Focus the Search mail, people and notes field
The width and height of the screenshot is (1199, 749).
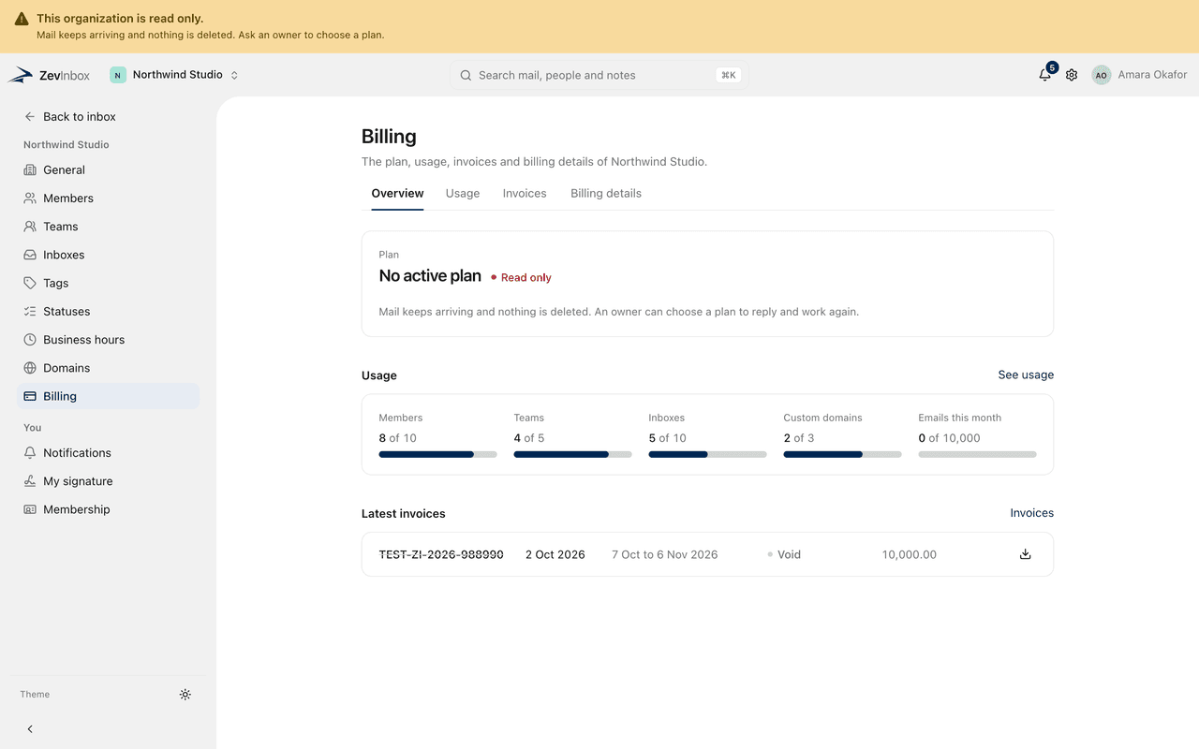pyautogui.click(x=599, y=75)
